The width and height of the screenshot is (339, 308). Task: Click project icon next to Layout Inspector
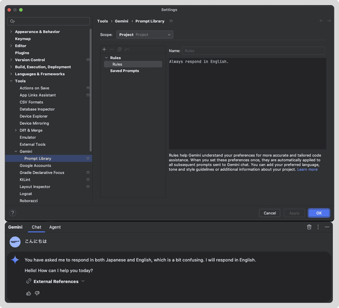click(x=88, y=187)
